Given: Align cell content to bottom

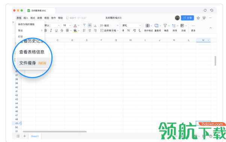Looking at the screenshot, I should point(95,25).
